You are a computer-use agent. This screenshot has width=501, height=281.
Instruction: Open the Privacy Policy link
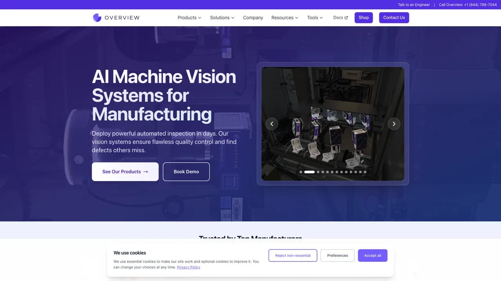click(x=189, y=267)
